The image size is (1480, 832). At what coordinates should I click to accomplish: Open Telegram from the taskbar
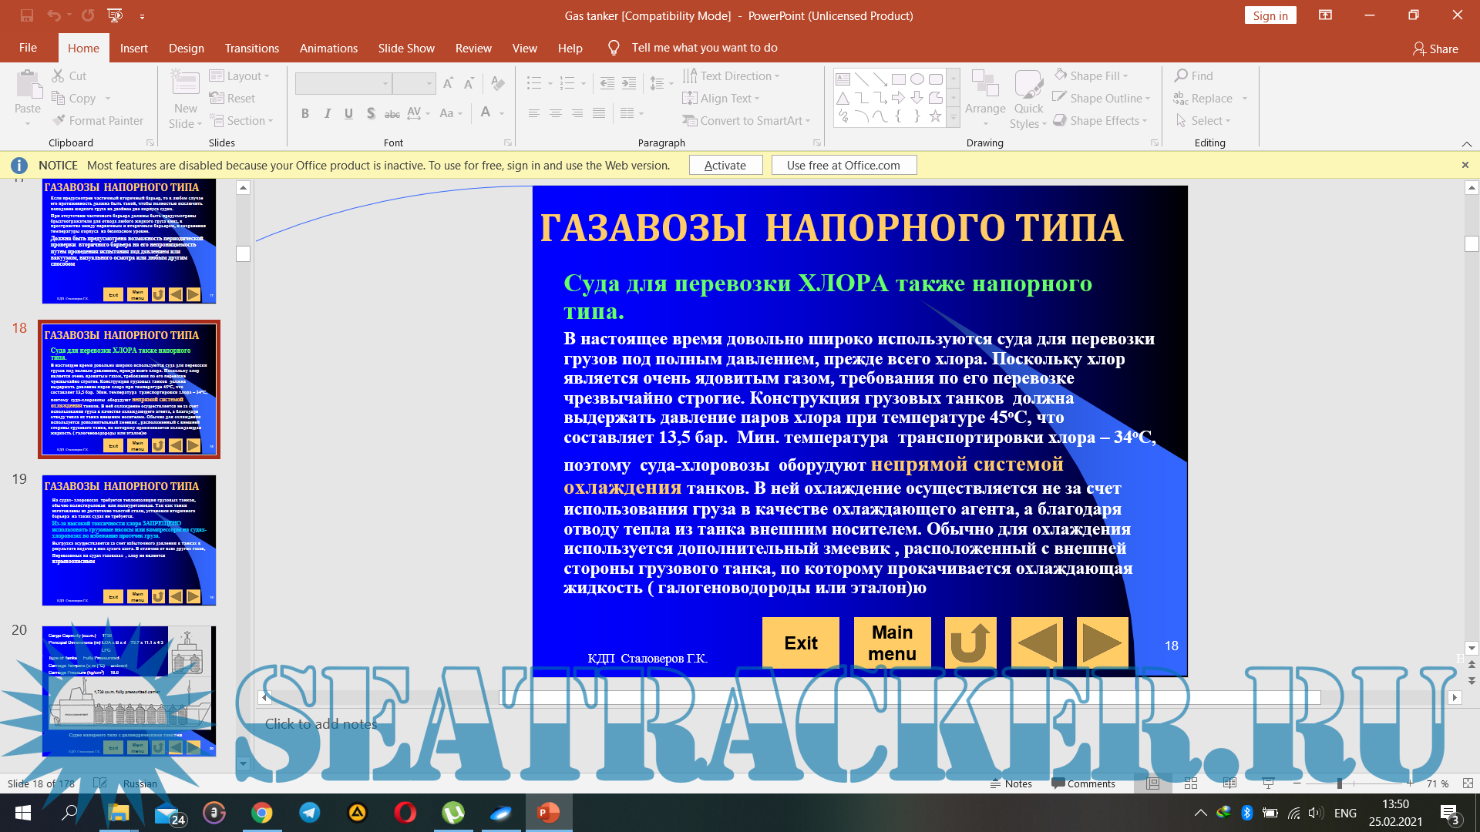click(310, 813)
